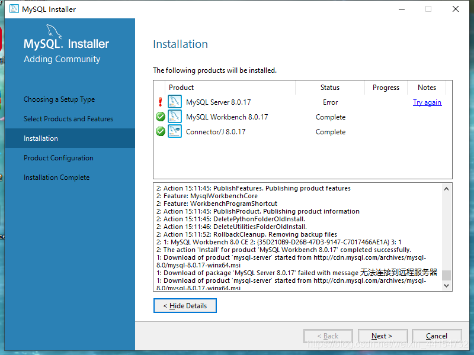Click log line about PublishFeatures action
This screenshot has height=355, width=474.
[x=254, y=188]
